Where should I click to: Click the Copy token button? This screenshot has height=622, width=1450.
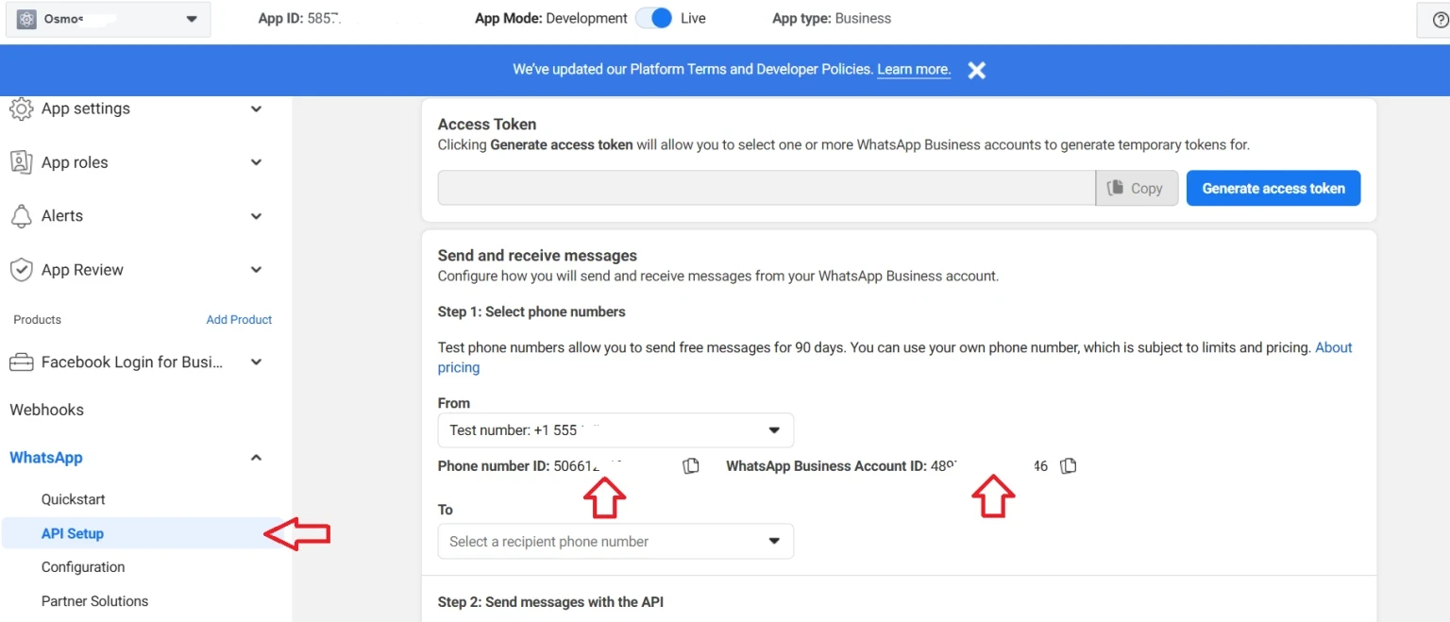[1137, 188]
